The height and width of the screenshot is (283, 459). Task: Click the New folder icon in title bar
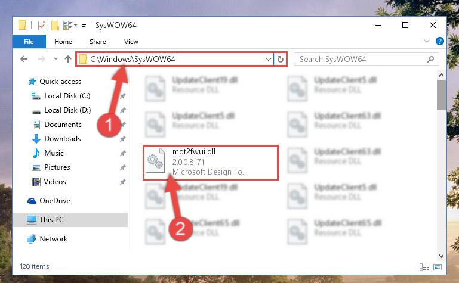55,26
